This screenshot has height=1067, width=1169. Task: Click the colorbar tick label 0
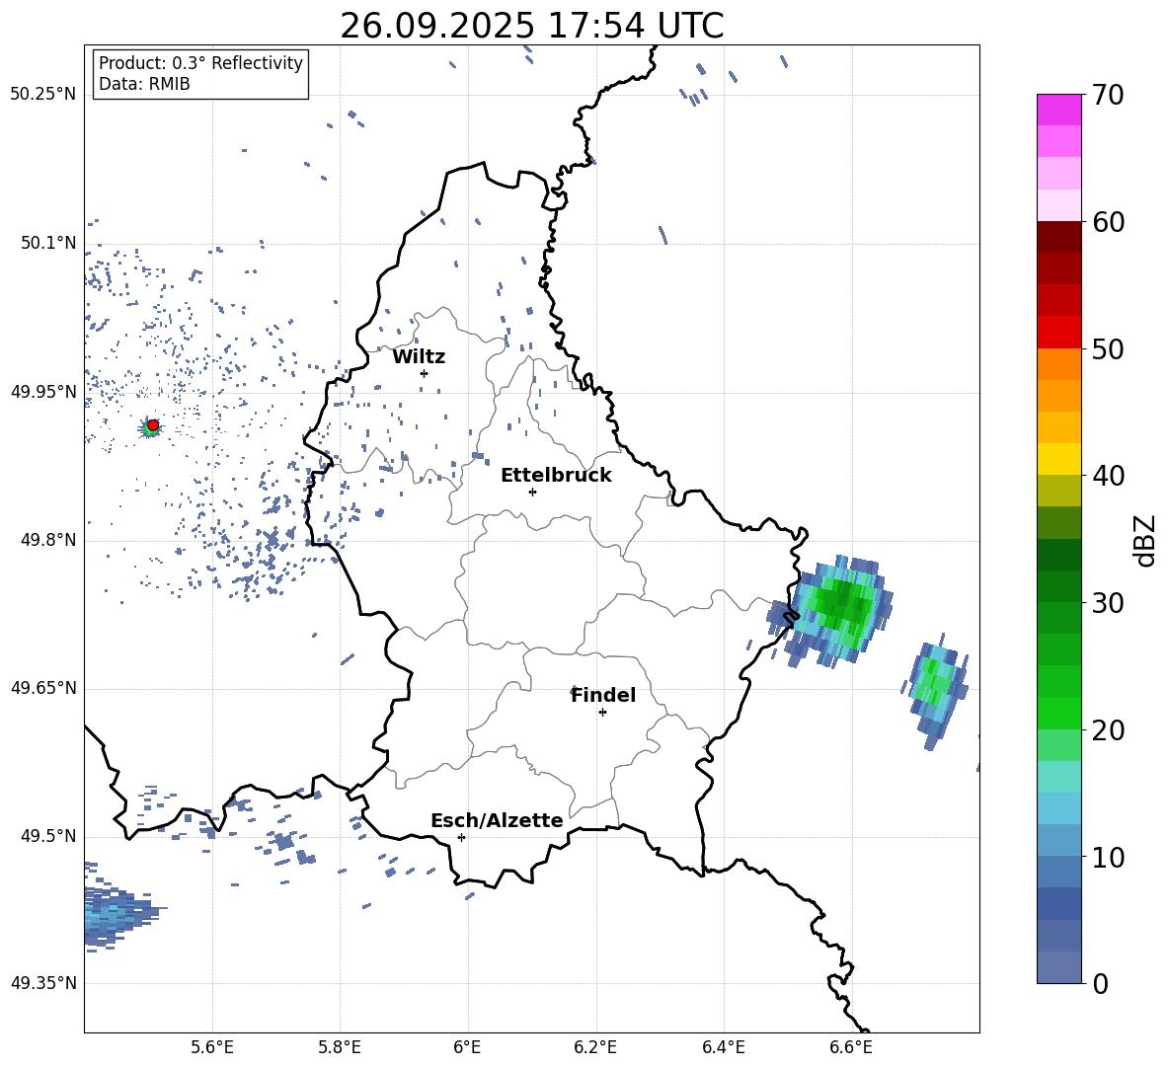[1100, 983]
